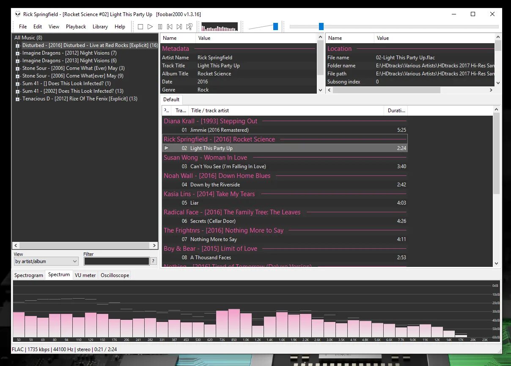Click the Album Title Rocket Science value
The height and width of the screenshot is (366, 511).
click(x=214, y=74)
